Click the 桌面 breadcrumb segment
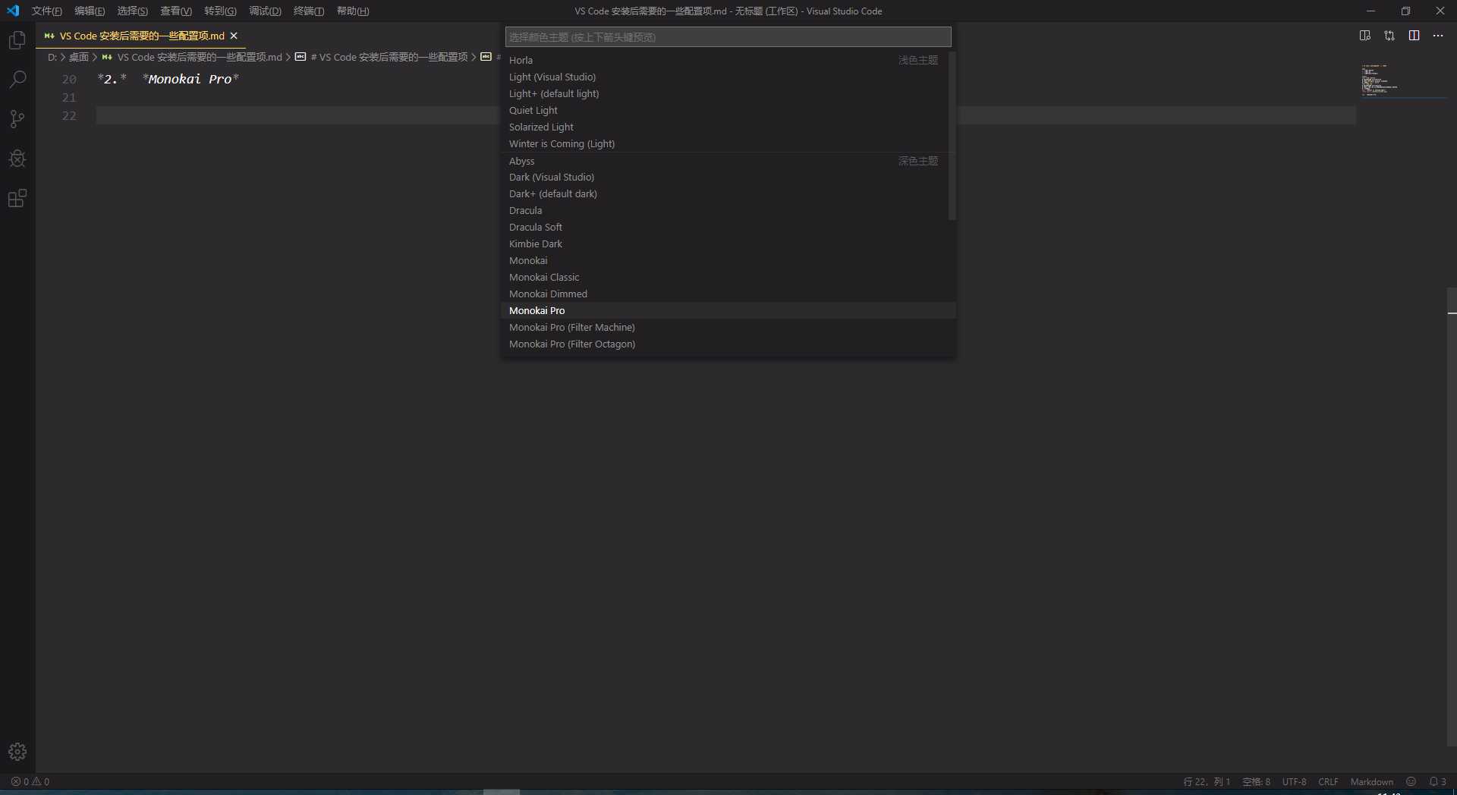1457x795 pixels. [78, 57]
